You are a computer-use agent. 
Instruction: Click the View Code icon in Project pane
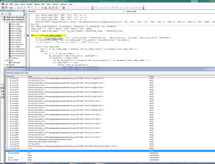coord(2,14)
